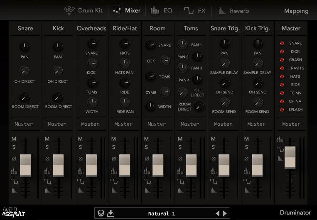Open EQ icon on the Toms channel
Image resolution: width=317 pixels, height=220 pixels.
coord(180,171)
